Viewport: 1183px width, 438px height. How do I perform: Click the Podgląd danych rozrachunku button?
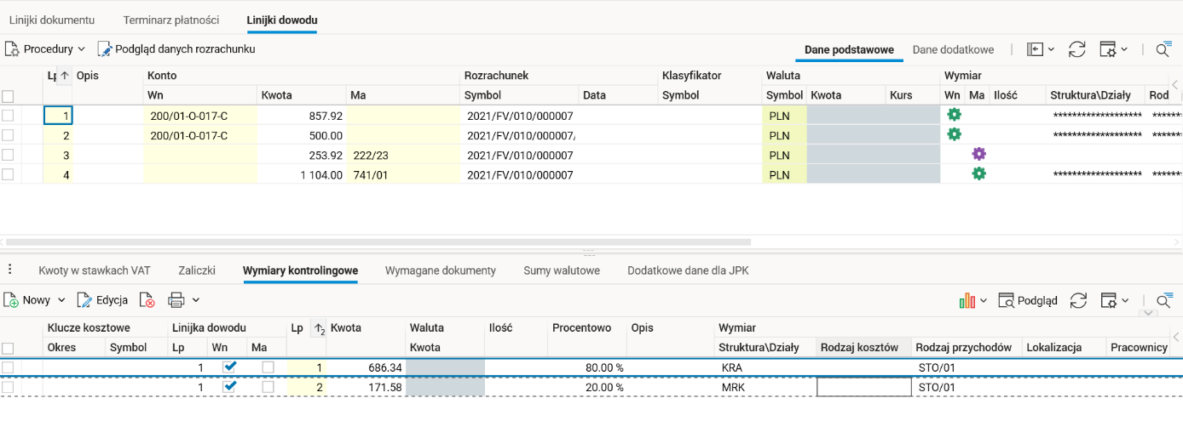point(176,49)
